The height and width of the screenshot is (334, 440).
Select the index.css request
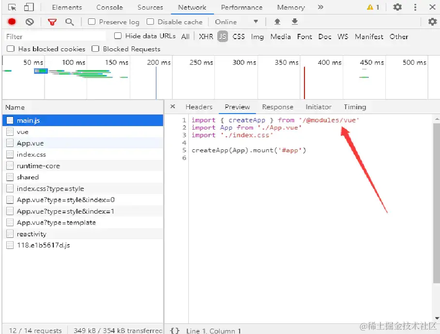83,154
